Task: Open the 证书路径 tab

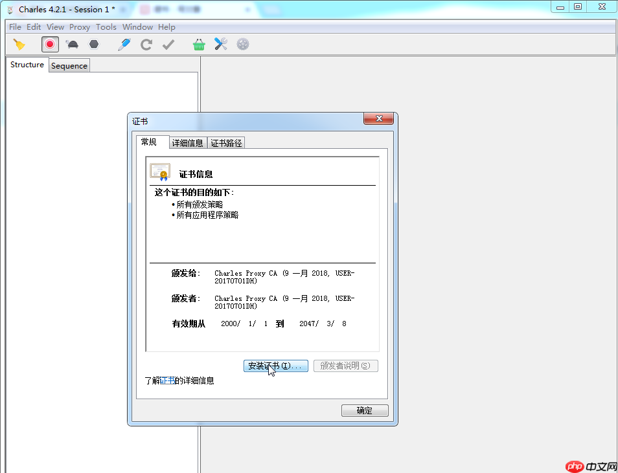Action: coord(225,142)
